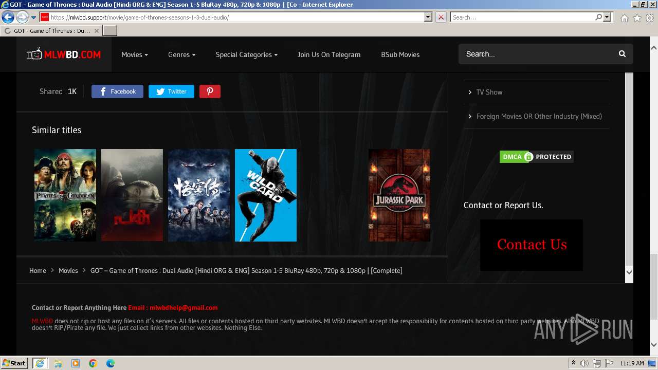Open Favorites star icon
Screen dimensions: 658x370
(637, 18)
